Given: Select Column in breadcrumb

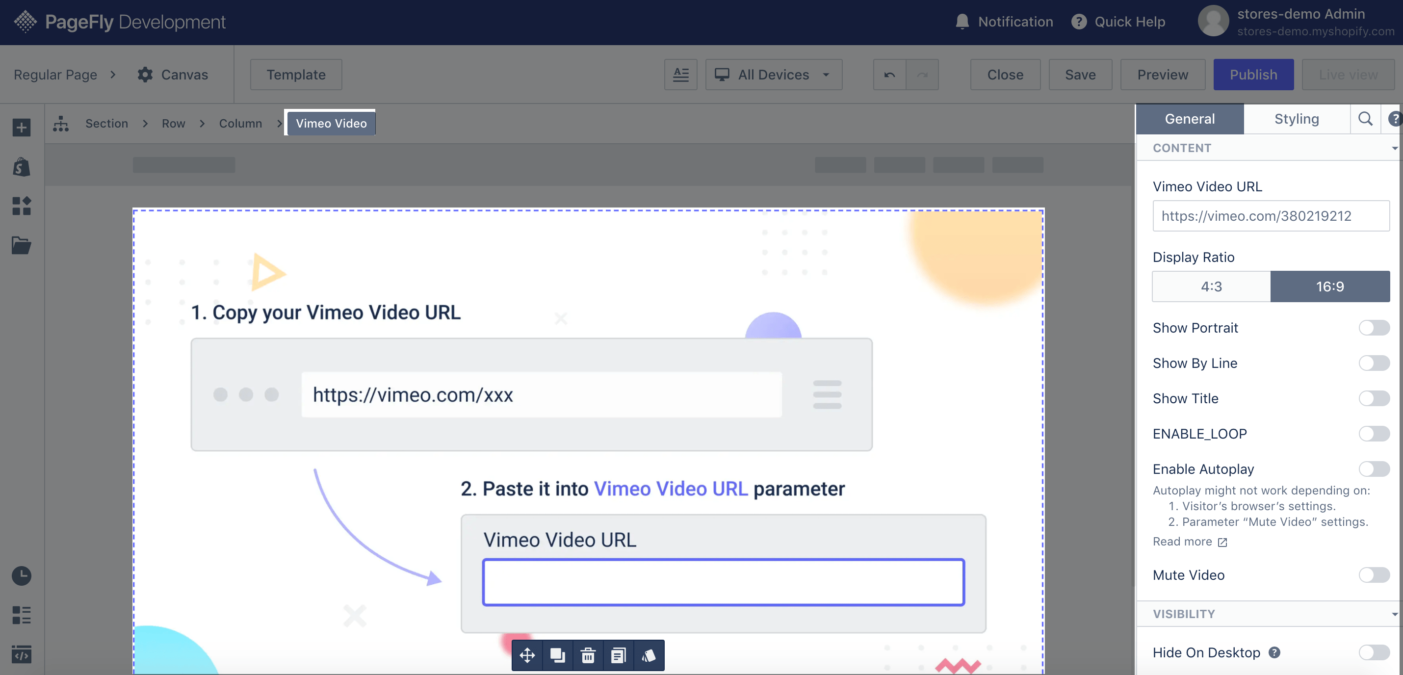Looking at the screenshot, I should [x=240, y=124].
